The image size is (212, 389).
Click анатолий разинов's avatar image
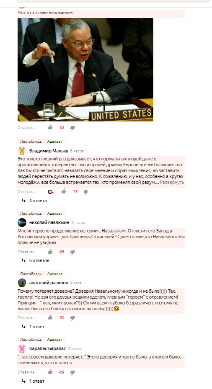22,283
